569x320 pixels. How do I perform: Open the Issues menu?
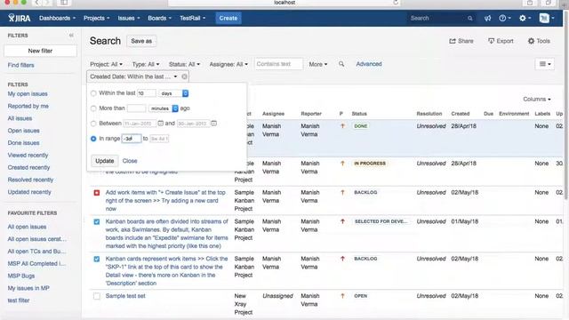click(128, 18)
